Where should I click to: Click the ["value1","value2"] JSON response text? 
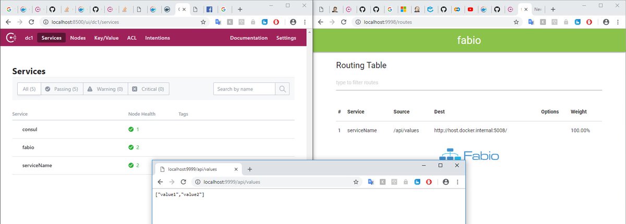click(x=179, y=194)
